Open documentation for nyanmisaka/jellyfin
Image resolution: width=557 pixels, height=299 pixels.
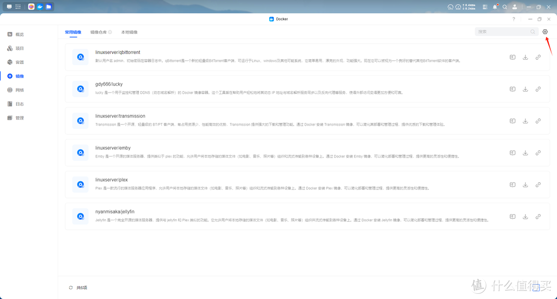point(513,217)
